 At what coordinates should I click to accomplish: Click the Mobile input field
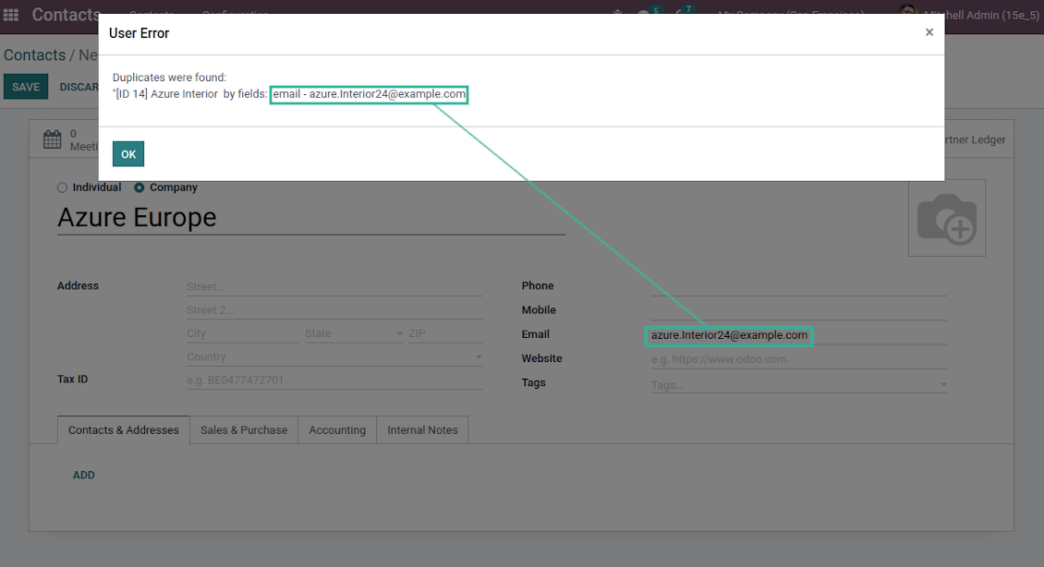(x=799, y=310)
